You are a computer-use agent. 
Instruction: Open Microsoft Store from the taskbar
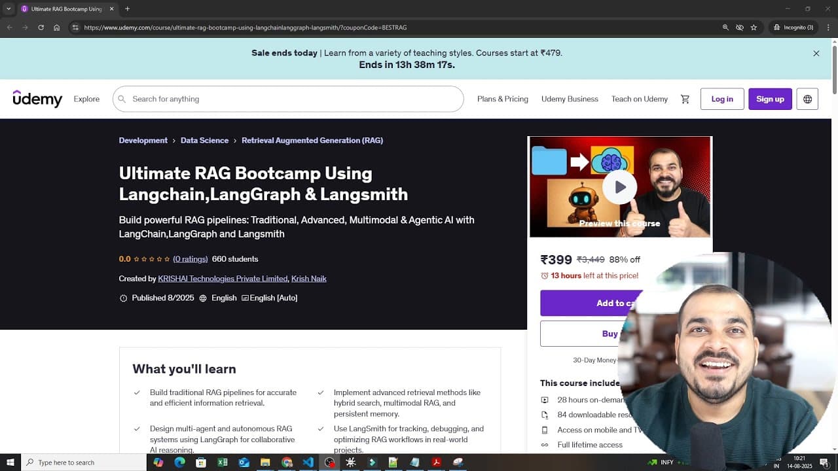click(201, 462)
